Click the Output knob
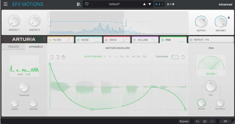Viewport: 235px width, 124px height. [201, 22]
